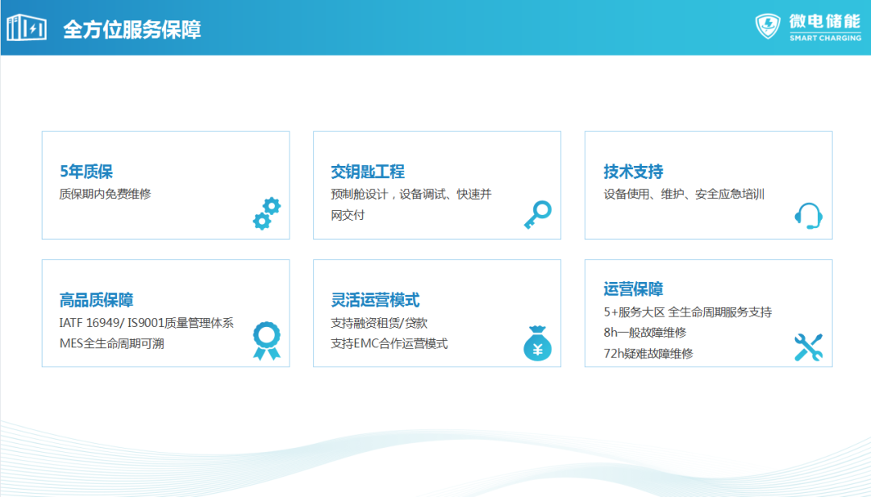Click the 微电储能 shield logo icon
Screen dimensions: 871x497
click(x=768, y=26)
